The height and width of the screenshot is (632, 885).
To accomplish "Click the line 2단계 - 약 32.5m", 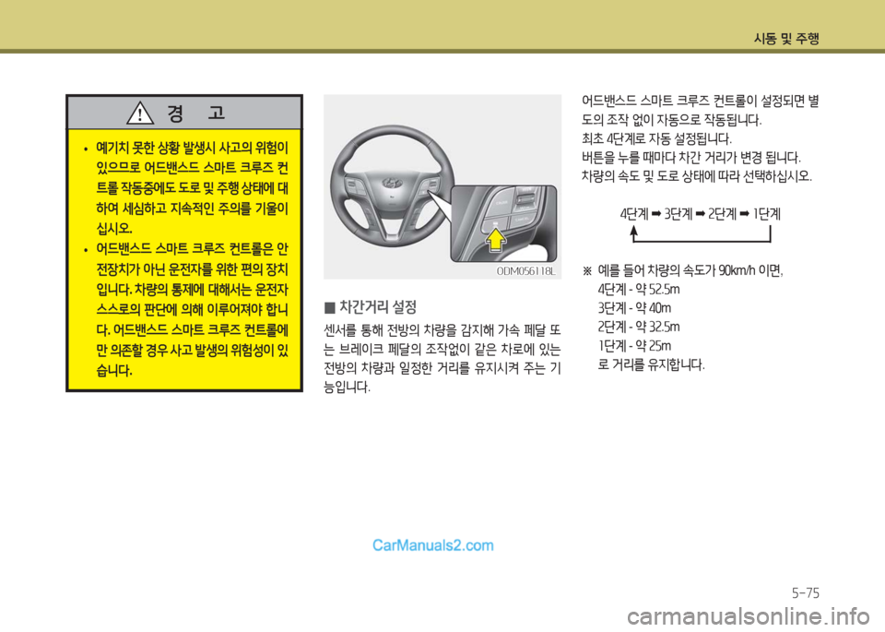I will [x=638, y=327].
